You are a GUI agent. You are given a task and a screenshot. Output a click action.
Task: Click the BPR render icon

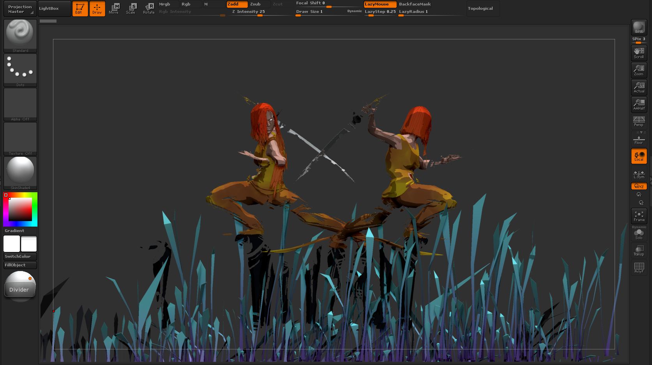point(639,28)
